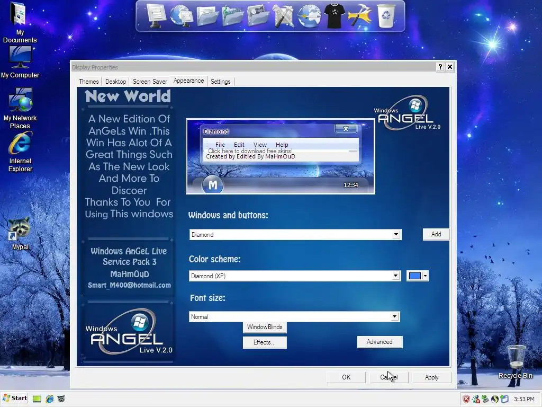
Task: Launch Internet Explorer from quick launch bar
Action: tap(49, 399)
